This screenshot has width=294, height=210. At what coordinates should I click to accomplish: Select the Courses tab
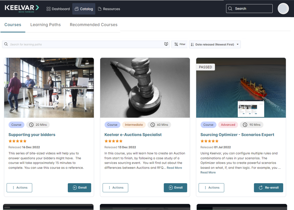click(x=13, y=25)
